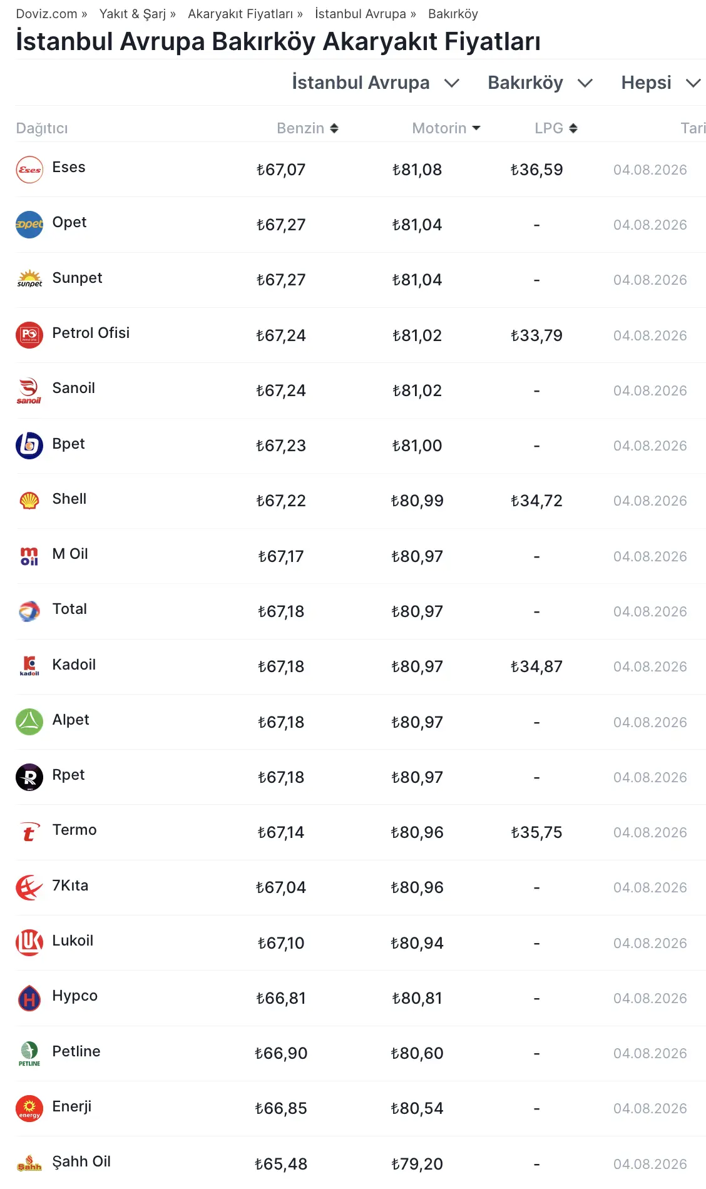706x1189 pixels.
Task: Click the Lukoil logo icon
Action: 29,942
